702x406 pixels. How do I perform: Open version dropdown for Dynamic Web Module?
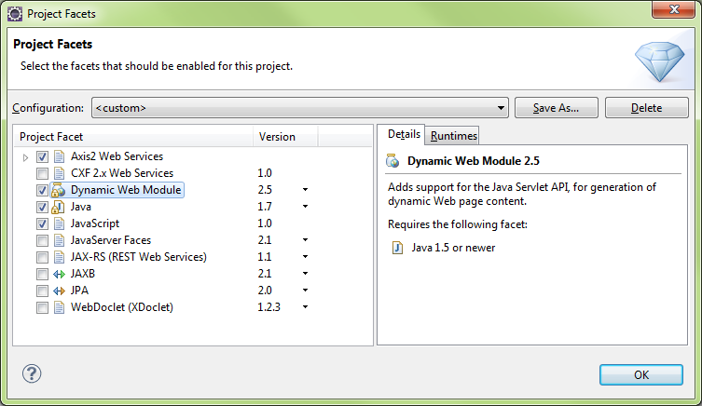(x=305, y=190)
